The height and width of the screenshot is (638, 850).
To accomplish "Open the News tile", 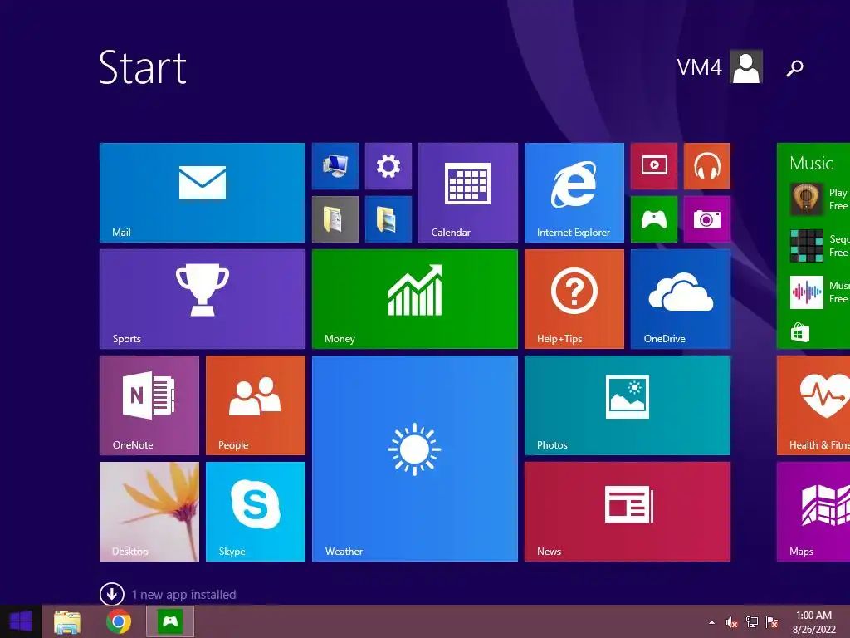I will (628, 512).
